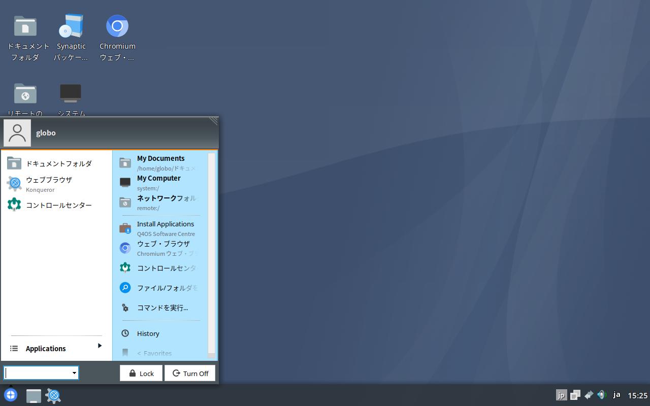Screen dimensions: 650x406
Task: Select My Computer menu entry
Action: [158, 183]
